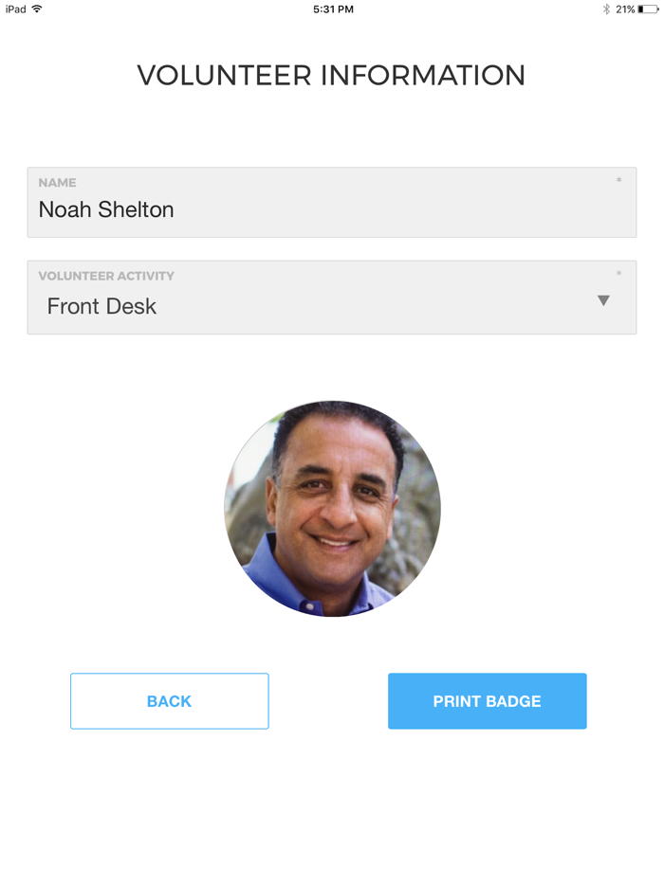The width and height of the screenshot is (664, 885).
Task: Click the Noah Shelton name text
Action: [x=106, y=209]
